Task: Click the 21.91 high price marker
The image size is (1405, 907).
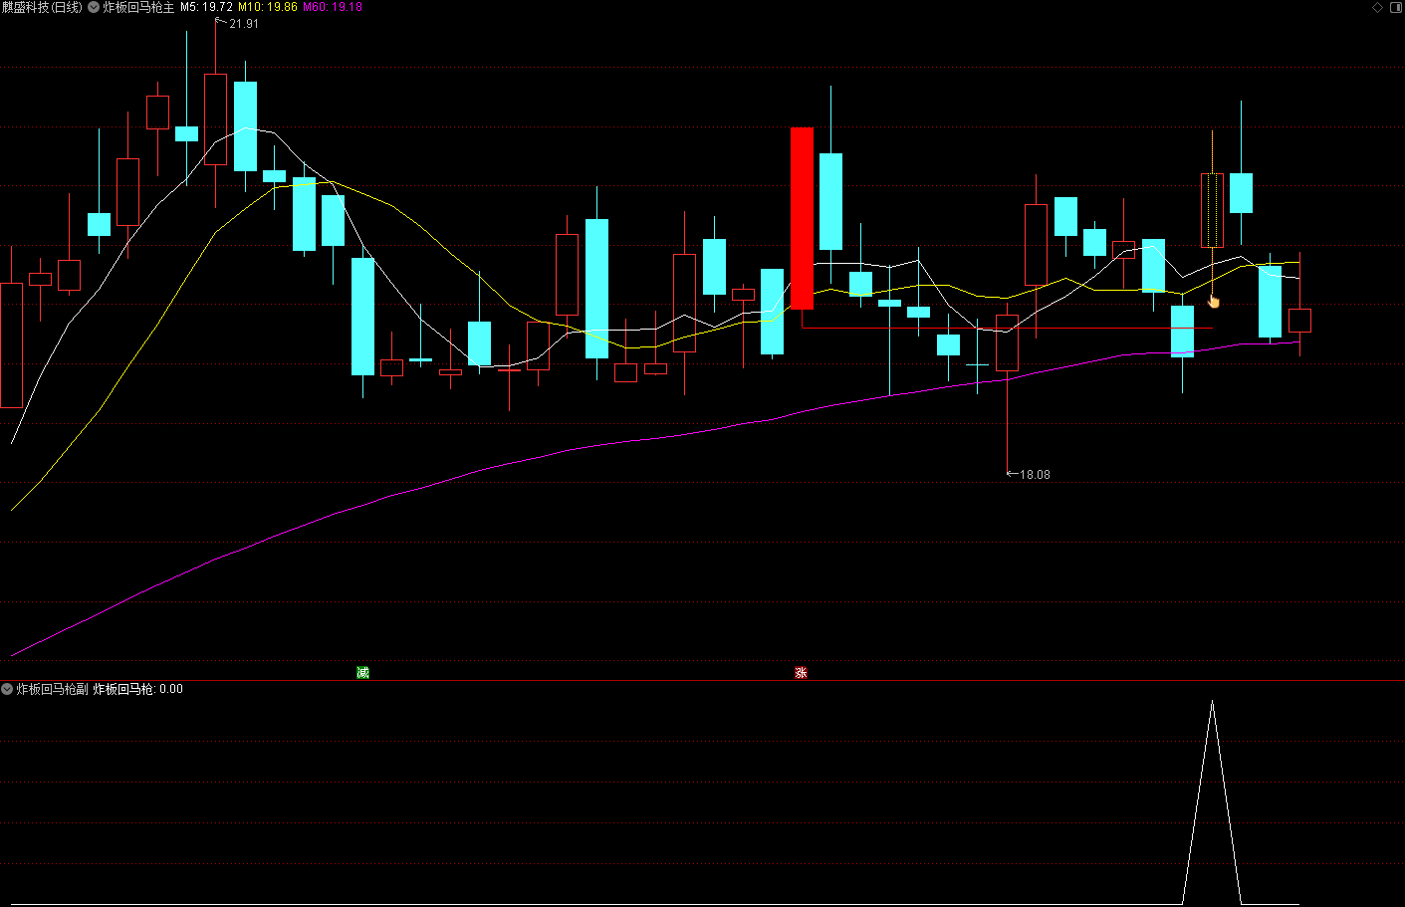Action: click(243, 24)
